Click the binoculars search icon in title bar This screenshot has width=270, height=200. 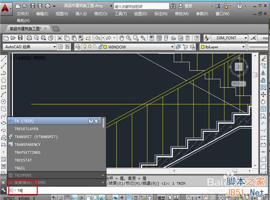(173, 6)
